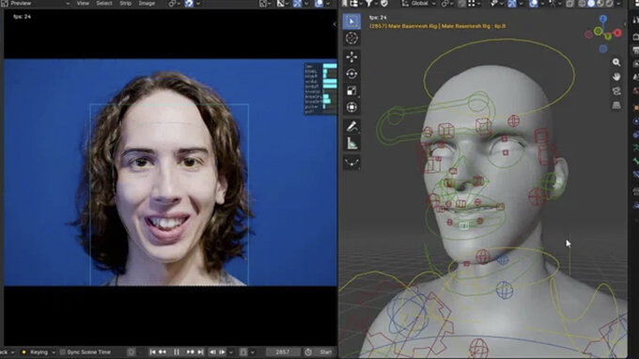Switch to wireframe viewport shading
This screenshot has width=639, height=359.
click(582, 4)
